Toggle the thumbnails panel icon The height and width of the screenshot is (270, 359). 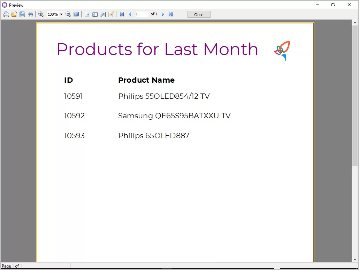click(95, 14)
